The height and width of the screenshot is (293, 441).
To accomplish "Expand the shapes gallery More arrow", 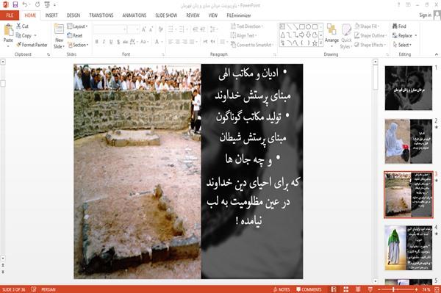I will [x=321, y=43].
